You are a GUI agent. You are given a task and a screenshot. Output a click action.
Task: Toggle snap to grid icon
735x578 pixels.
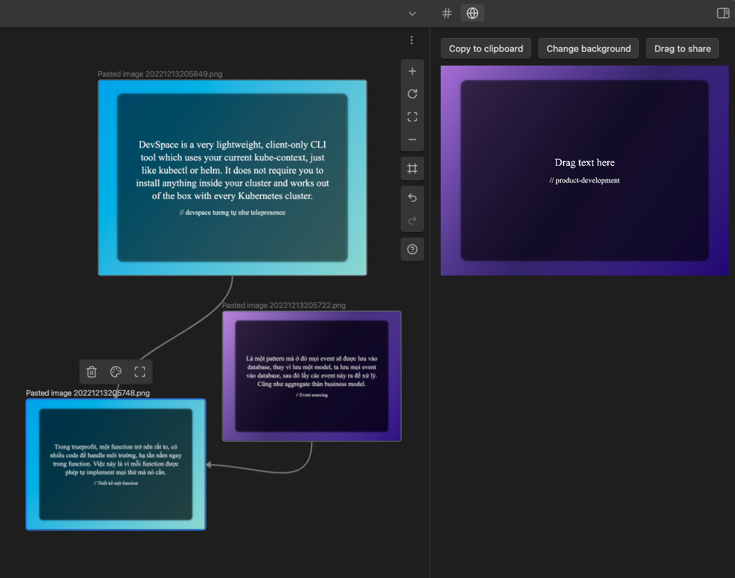(412, 168)
